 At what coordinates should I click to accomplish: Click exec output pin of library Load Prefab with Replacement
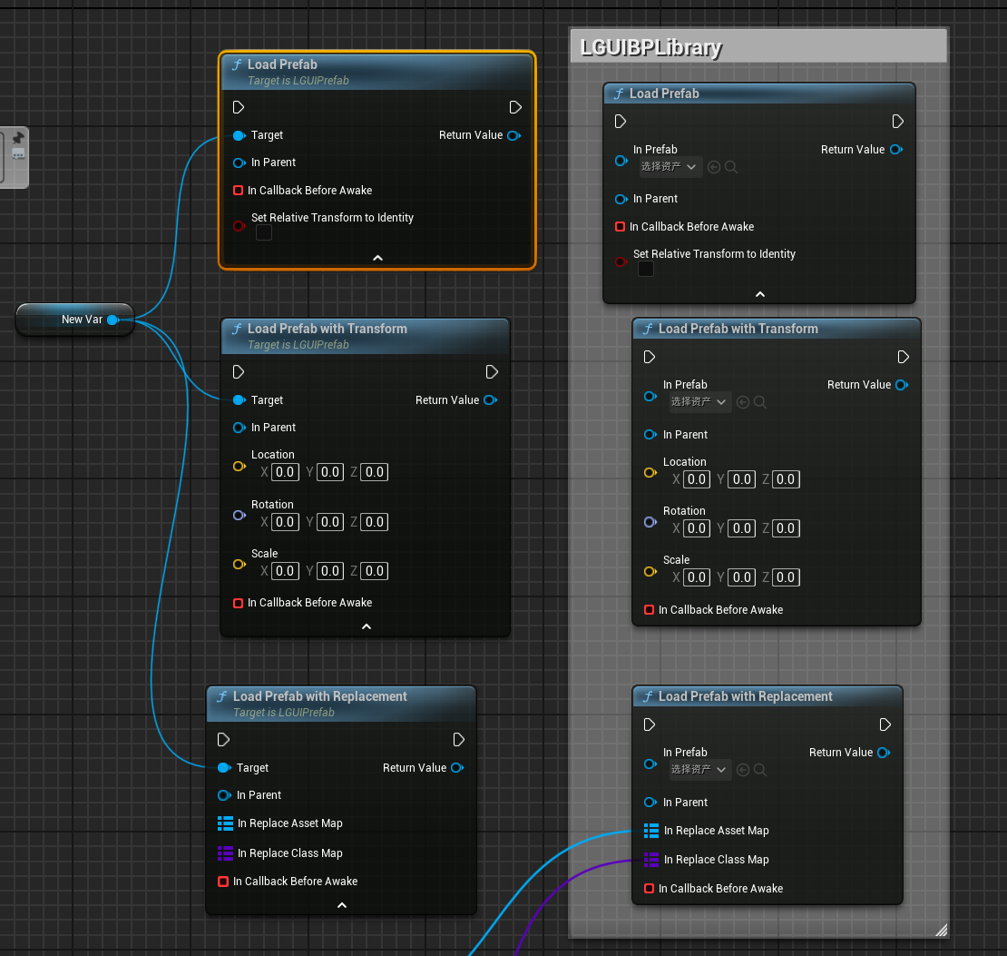click(x=885, y=724)
